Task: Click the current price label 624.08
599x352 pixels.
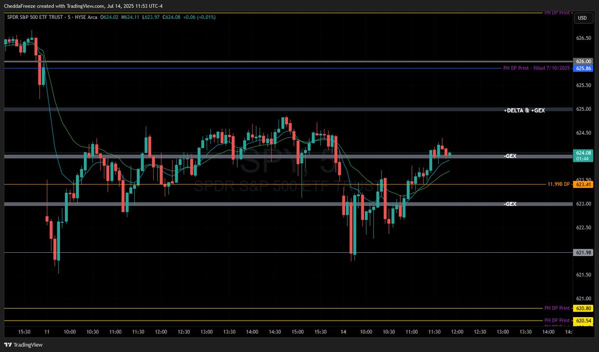Action: [x=584, y=153]
